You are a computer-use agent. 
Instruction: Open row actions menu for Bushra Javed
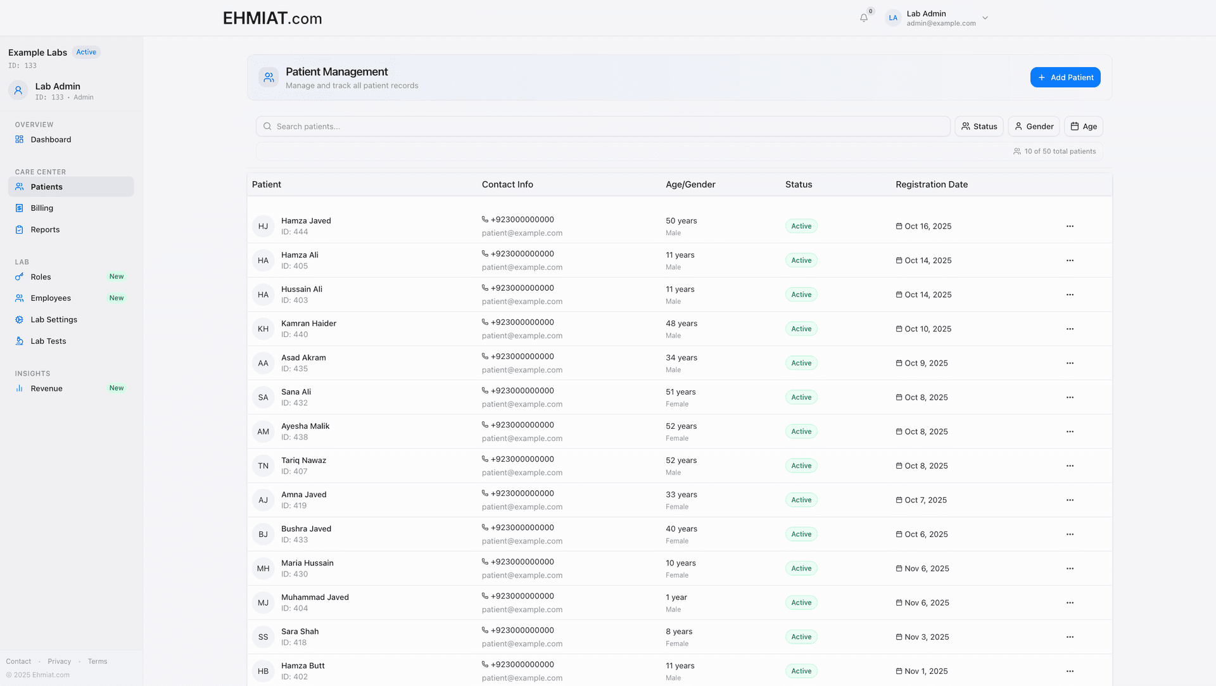(x=1070, y=534)
